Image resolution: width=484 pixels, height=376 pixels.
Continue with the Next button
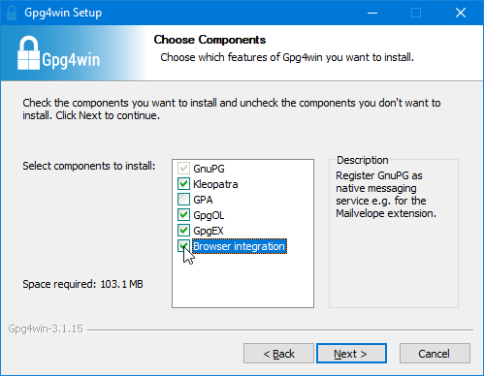pos(351,354)
